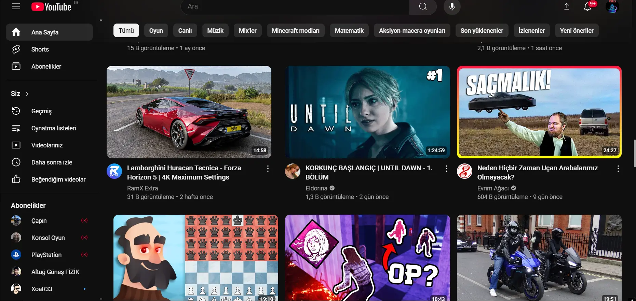Select the Mix'ler filter chip

pos(248,30)
